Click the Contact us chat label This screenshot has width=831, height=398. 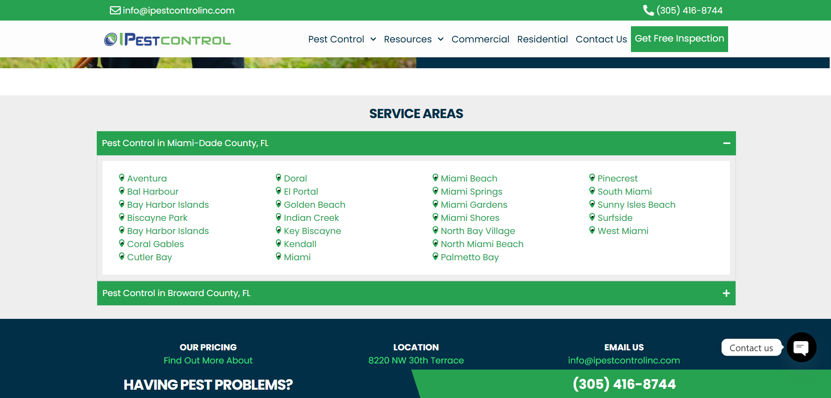click(x=751, y=348)
